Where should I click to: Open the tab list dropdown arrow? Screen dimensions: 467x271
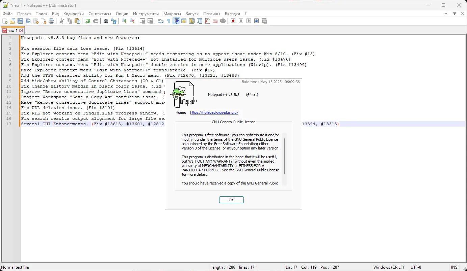[454, 14]
